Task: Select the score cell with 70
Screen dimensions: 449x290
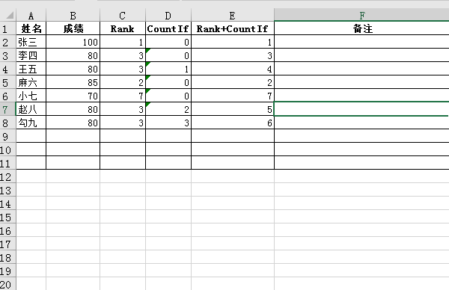Action: click(x=73, y=96)
